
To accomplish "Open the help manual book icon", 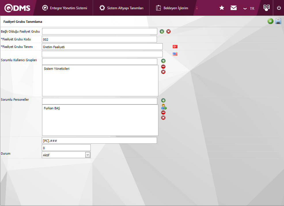I will [266, 8].
